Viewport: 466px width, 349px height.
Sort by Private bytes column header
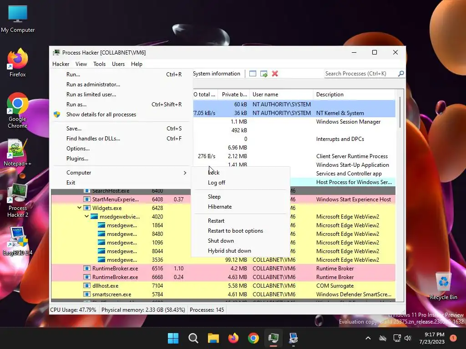[x=233, y=95]
